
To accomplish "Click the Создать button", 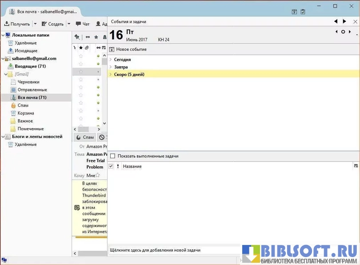I will tap(53, 24).
